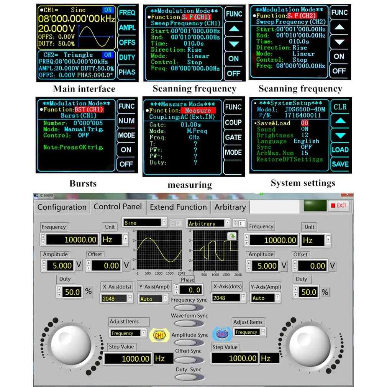
Task: Click the red EXIT button
Action: [339, 206]
